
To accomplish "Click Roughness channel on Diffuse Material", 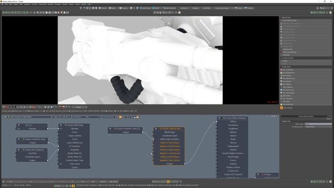I will point(233,129).
